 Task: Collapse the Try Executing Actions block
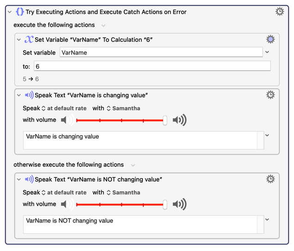(10, 12)
